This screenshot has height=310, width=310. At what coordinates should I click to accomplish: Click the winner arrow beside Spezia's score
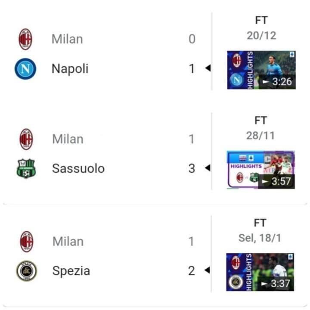point(207,271)
